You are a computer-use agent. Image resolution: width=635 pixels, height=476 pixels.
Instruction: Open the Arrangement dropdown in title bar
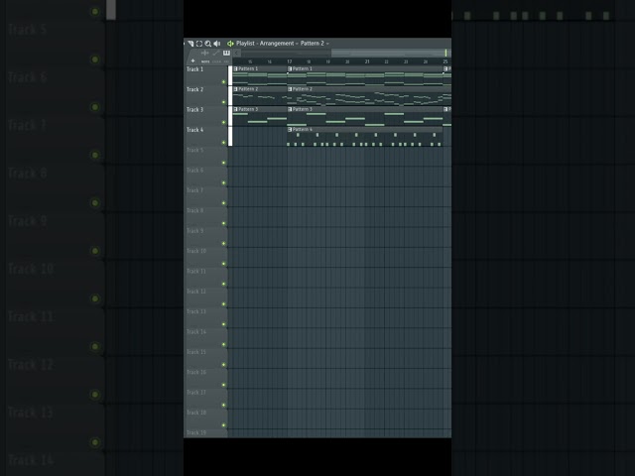pyautogui.click(x=278, y=44)
